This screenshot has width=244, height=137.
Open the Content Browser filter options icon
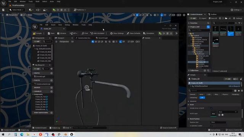click(240, 23)
